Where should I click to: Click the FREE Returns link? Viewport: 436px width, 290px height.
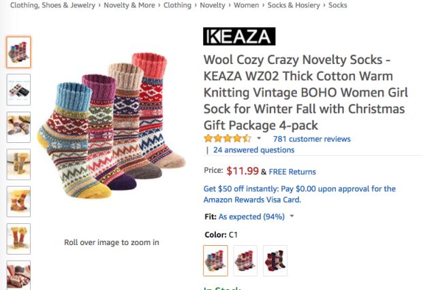pyautogui.click(x=292, y=172)
